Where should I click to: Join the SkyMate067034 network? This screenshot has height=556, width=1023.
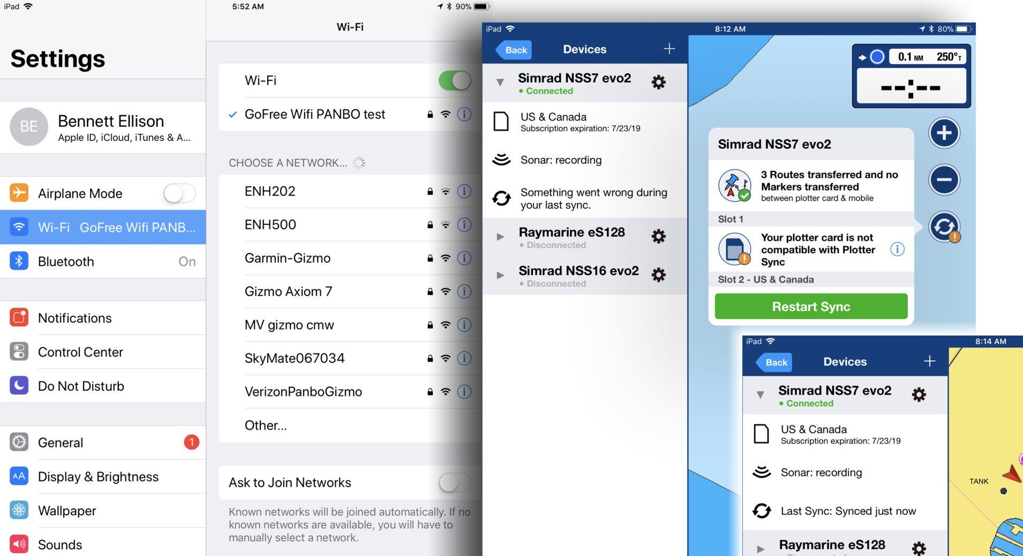[x=350, y=358]
